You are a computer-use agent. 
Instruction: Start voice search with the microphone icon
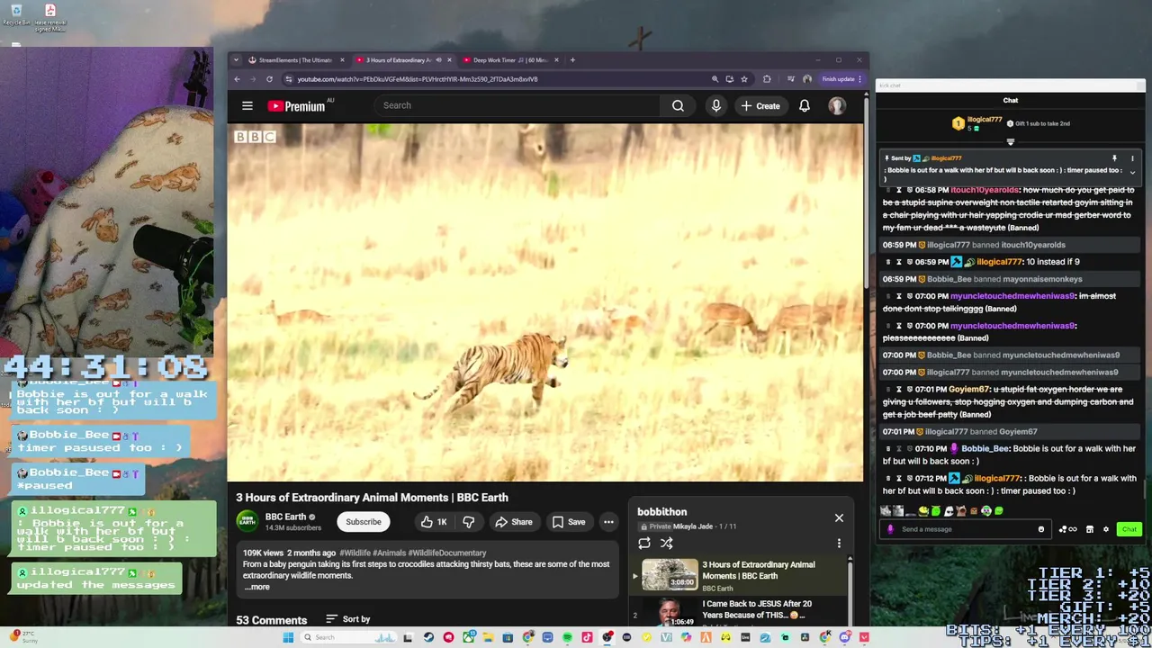click(x=715, y=105)
